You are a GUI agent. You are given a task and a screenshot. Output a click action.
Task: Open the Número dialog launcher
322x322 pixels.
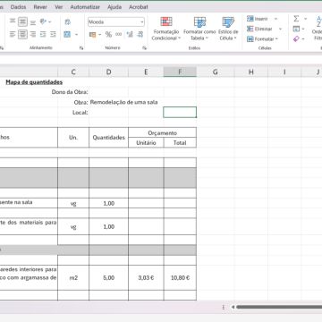144,47
